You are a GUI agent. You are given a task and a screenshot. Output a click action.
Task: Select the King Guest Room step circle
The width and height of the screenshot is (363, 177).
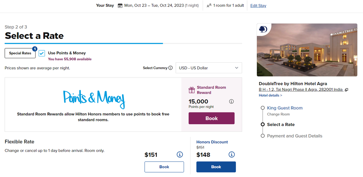pyautogui.click(x=263, y=108)
